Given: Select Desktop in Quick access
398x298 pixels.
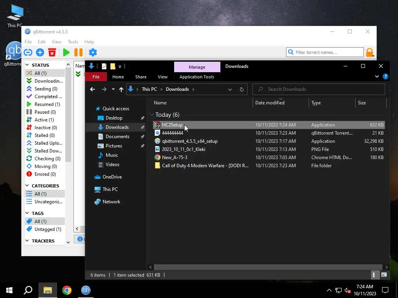Looking at the screenshot, I should pyautogui.click(x=114, y=118).
